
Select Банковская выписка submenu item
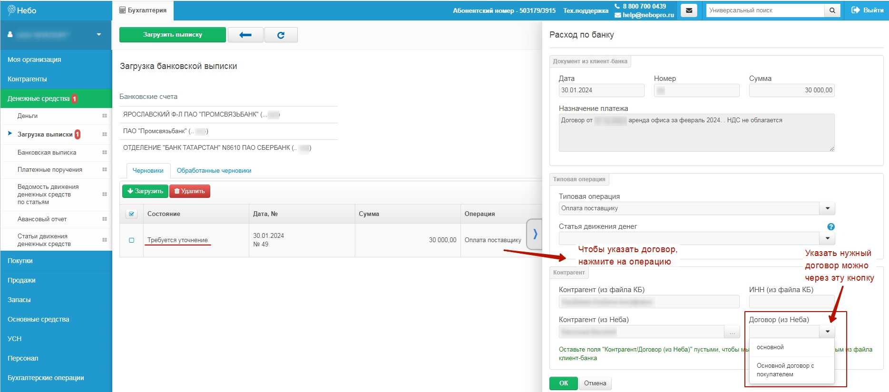(x=47, y=152)
